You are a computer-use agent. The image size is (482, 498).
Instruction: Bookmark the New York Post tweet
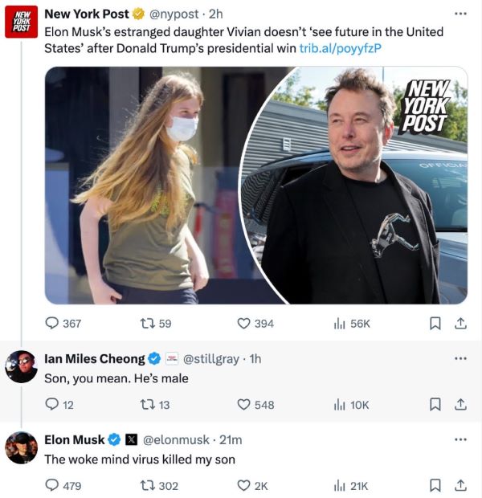(x=435, y=324)
